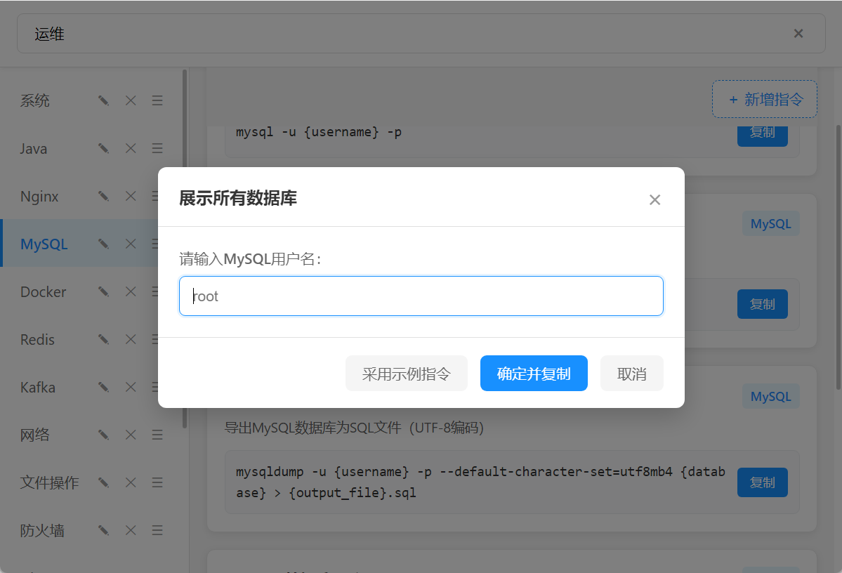Delete the 文件操作 category
Image resolution: width=842 pixels, height=573 pixels.
(131, 482)
